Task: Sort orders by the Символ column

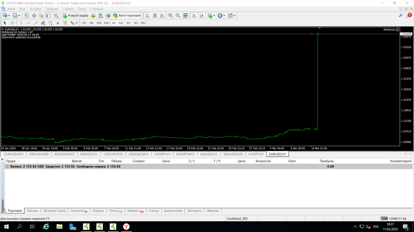Action: coord(139,161)
